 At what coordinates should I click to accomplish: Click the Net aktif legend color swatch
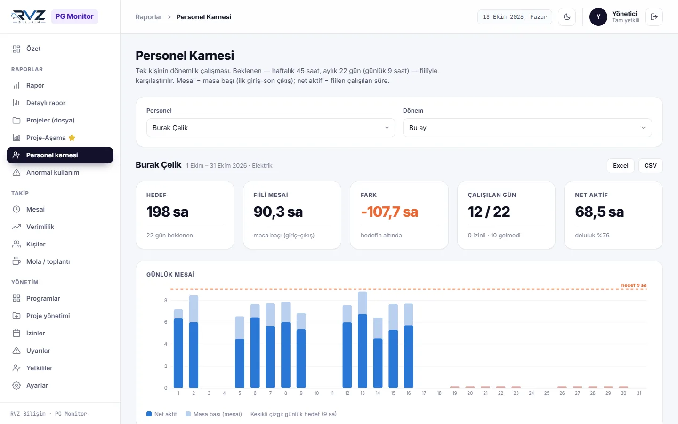pos(149,414)
